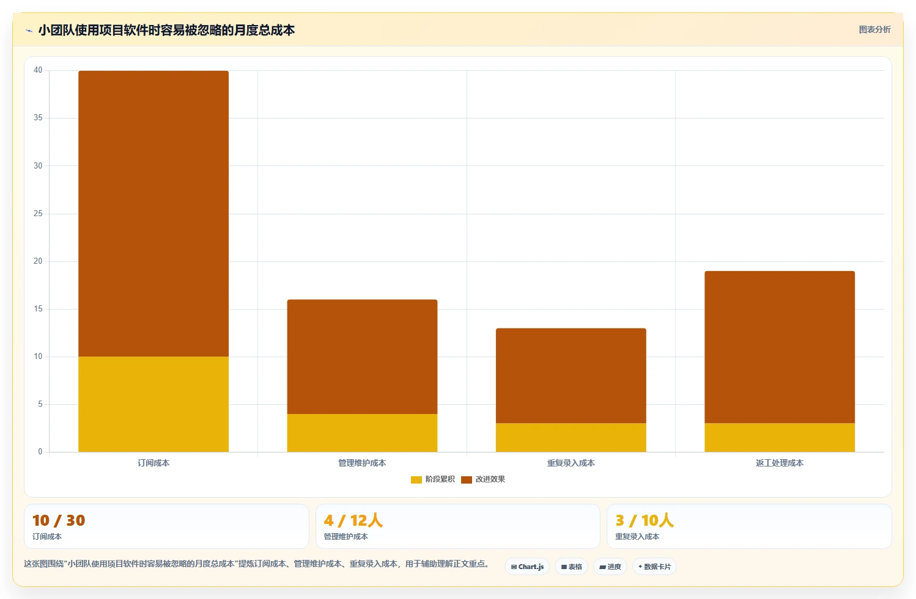916x599 pixels.
Task: Click the 订阅成本 x-axis label
Action: pos(153,463)
